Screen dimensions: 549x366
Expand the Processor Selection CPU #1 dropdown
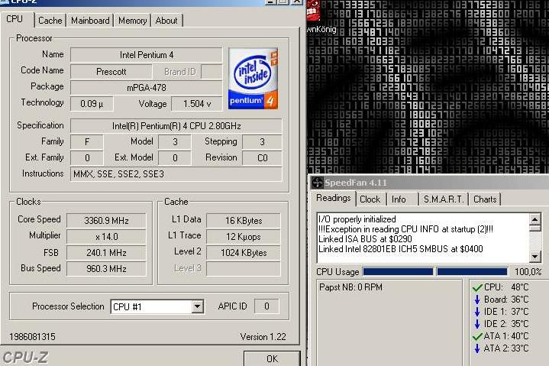(197, 307)
